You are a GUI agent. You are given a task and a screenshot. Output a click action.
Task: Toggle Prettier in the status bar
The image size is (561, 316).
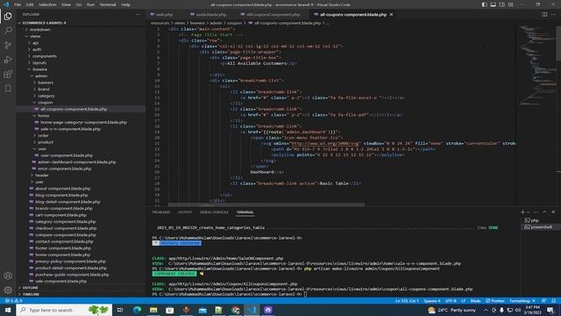tap(495, 300)
